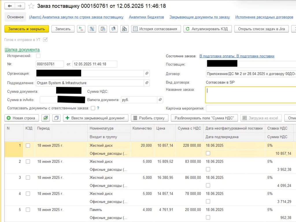296x222 pixels.
Task: Click the Состояние заказа status link
Action: pyautogui.click(x=237, y=56)
